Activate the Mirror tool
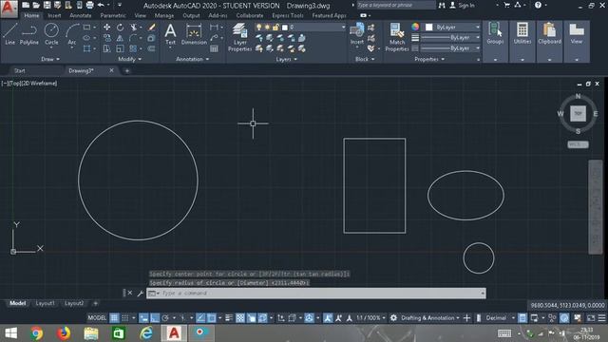The height and width of the screenshot is (342, 608). click(121, 38)
